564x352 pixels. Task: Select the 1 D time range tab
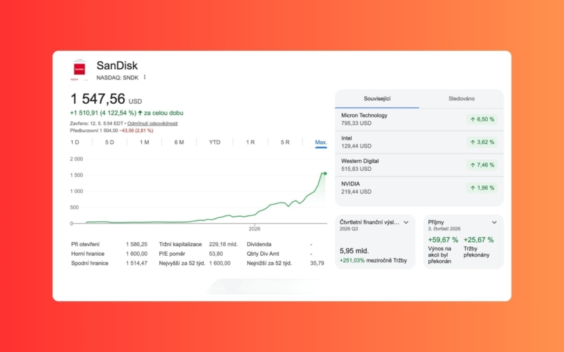click(75, 142)
